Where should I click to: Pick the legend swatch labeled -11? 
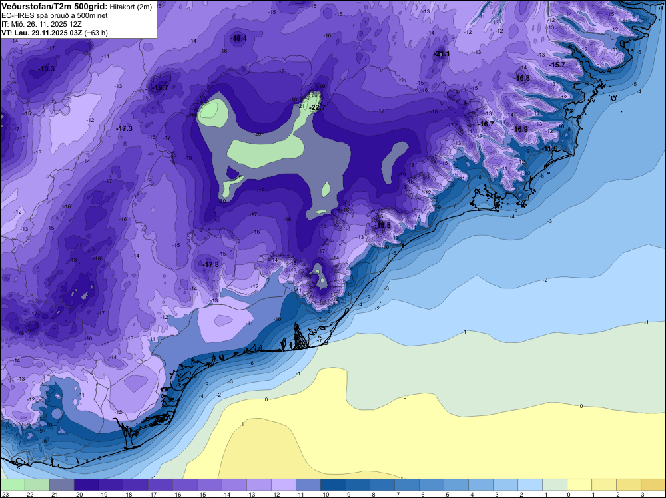(x=308, y=485)
